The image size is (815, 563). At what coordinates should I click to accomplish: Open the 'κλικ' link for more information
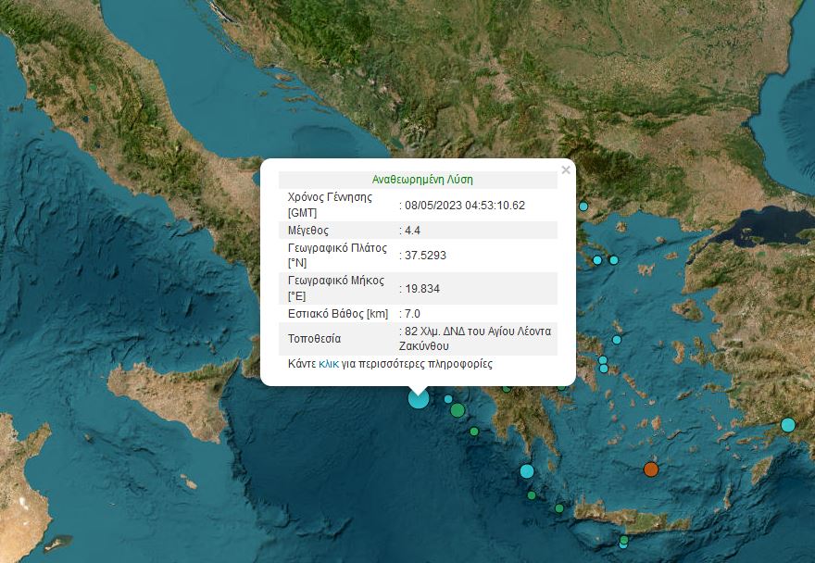click(328, 364)
